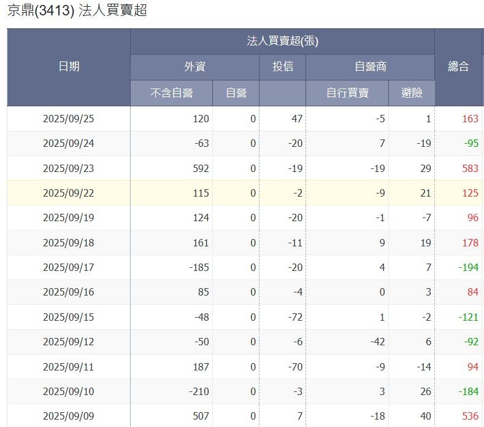Click the highlighted 2025/09/22 date cell
Screen dimensions: 484x427
pyautogui.click(x=69, y=193)
